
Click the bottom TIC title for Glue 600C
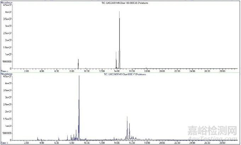point(120,74)
